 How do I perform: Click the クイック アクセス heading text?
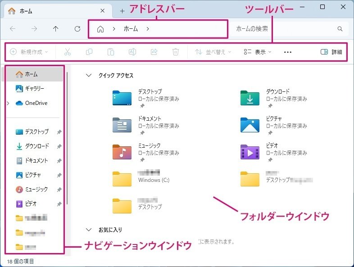coord(116,75)
